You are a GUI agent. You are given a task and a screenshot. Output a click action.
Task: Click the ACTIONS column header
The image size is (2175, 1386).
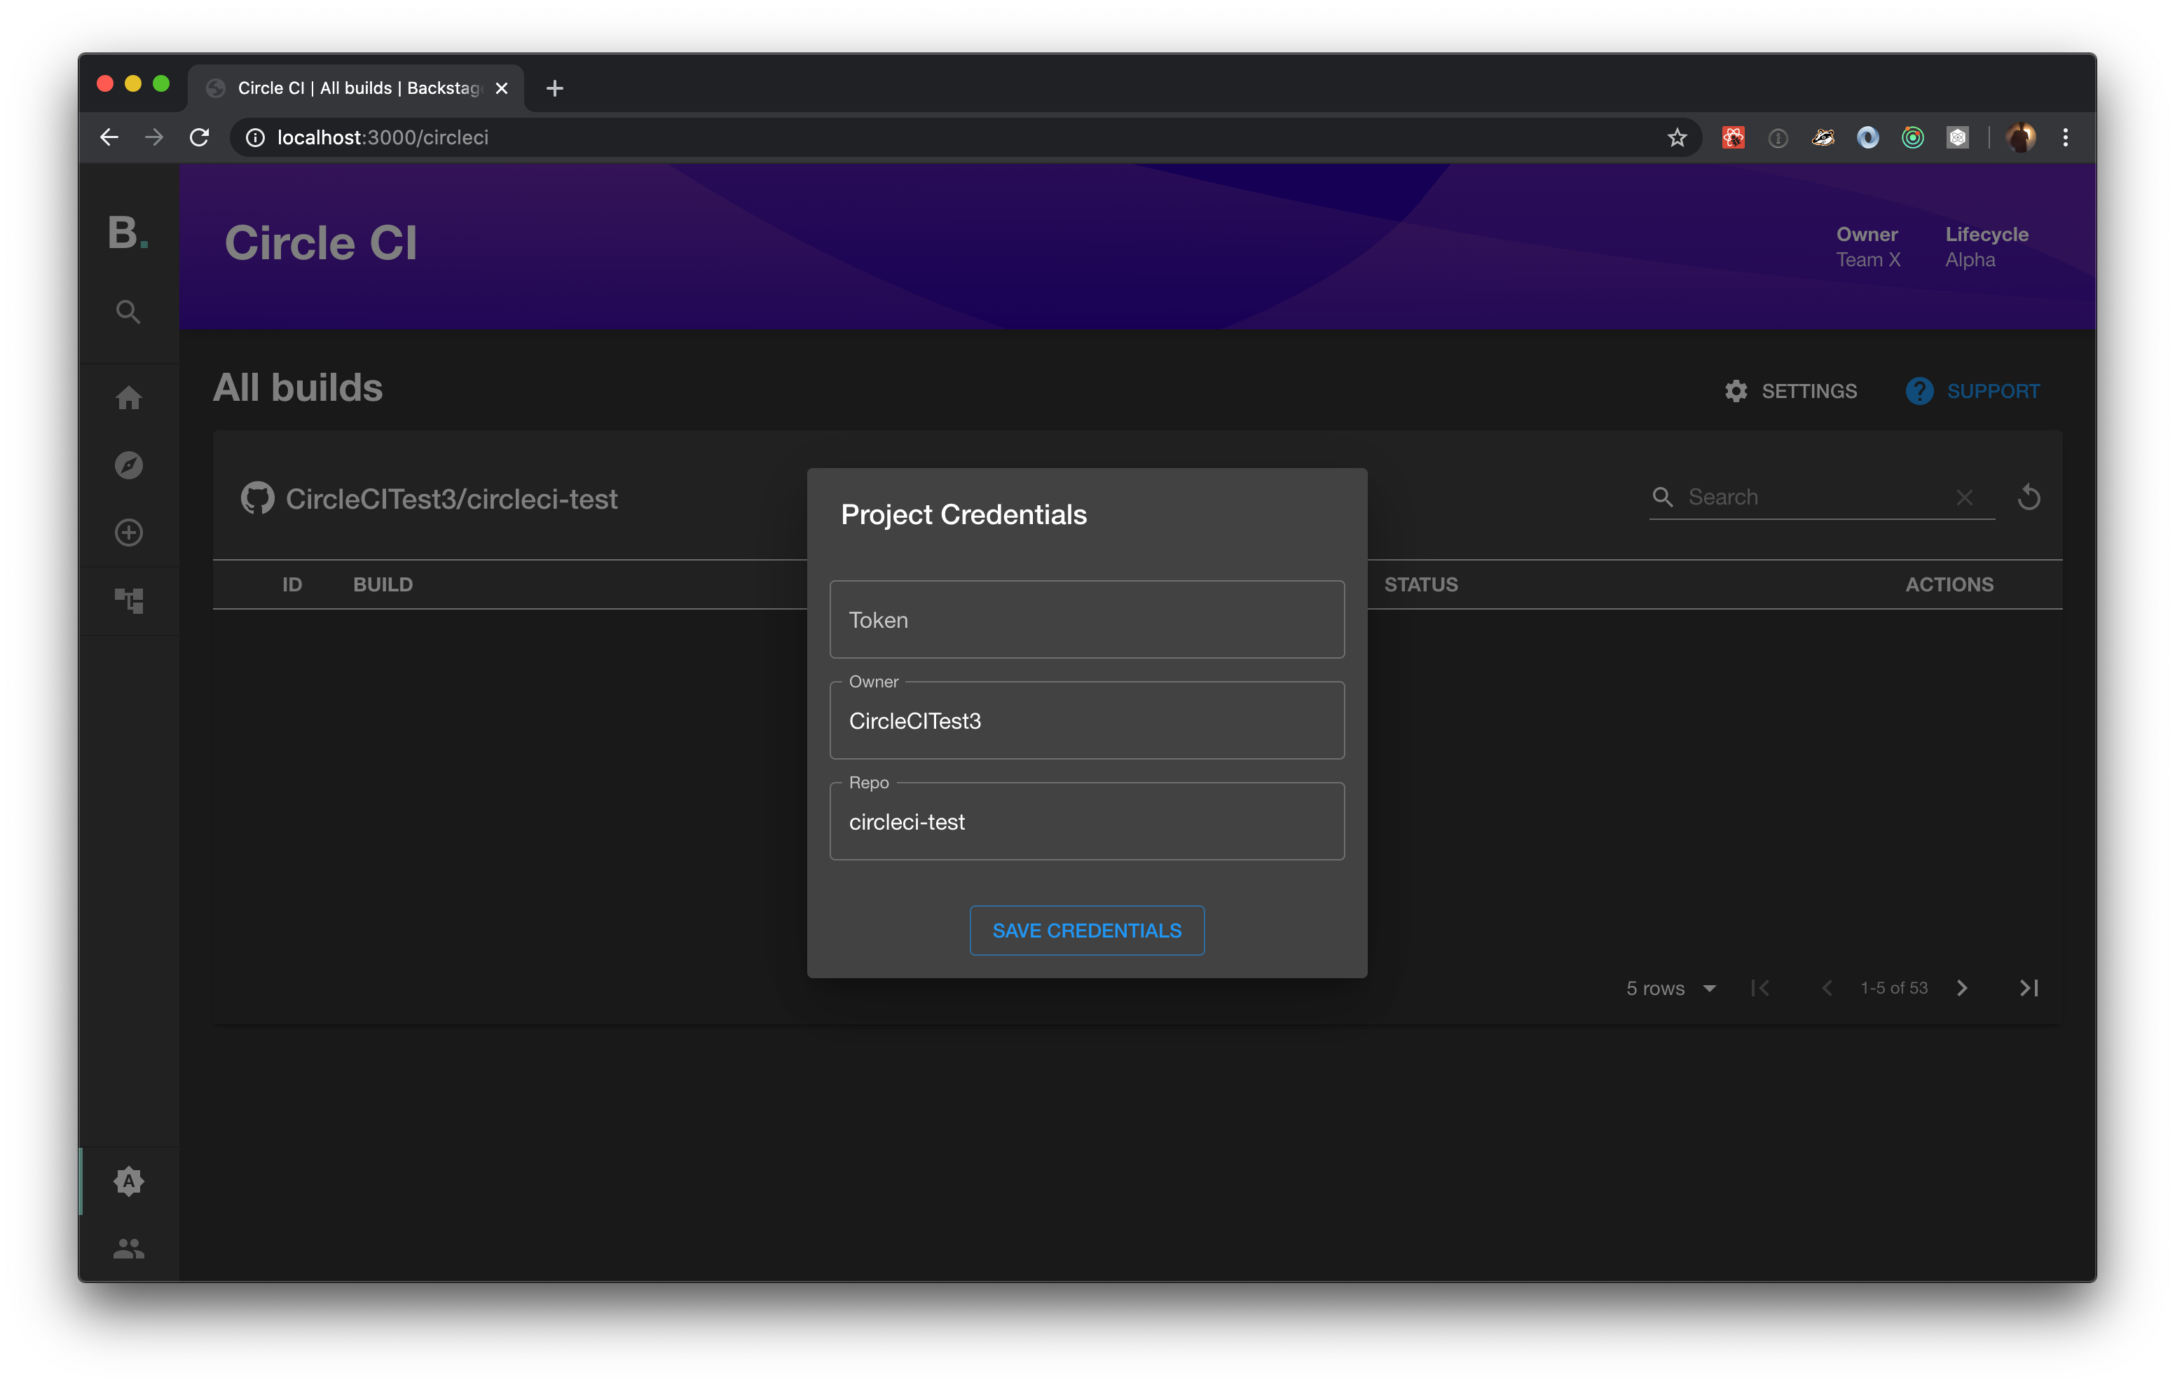click(1949, 584)
